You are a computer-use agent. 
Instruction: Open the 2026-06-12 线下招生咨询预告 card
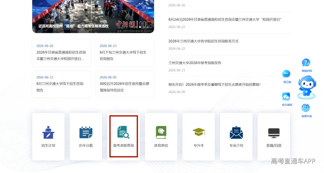pyautogui.click(x=61, y=85)
